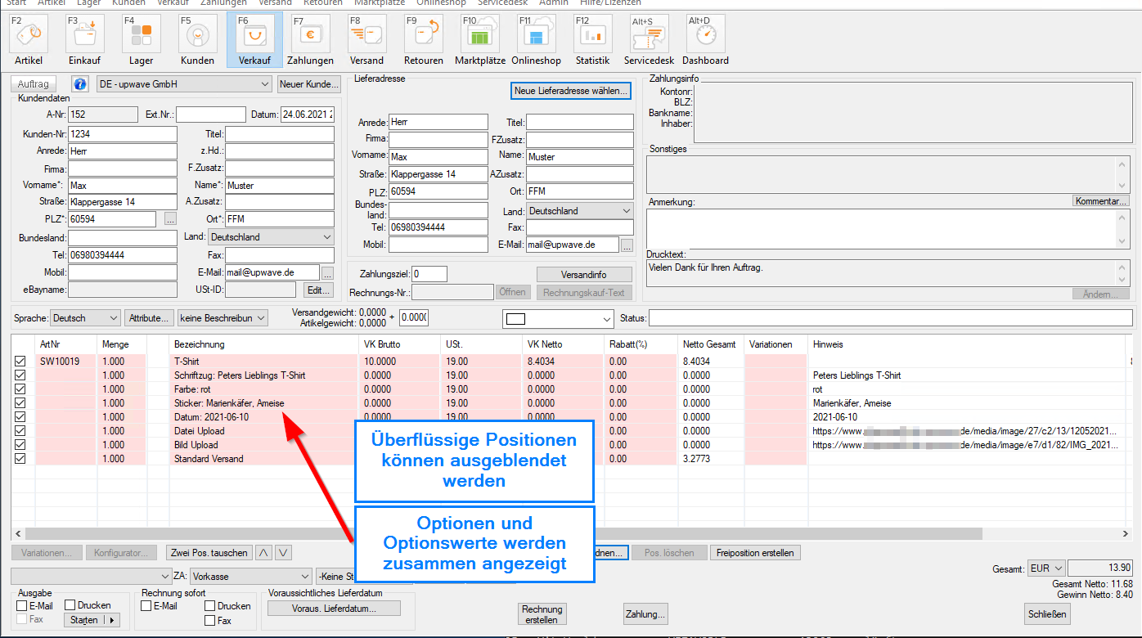Image resolution: width=1142 pixels, height=638 pixels.
Task: Open the Dashboard module
Action: tap(705, 41)
